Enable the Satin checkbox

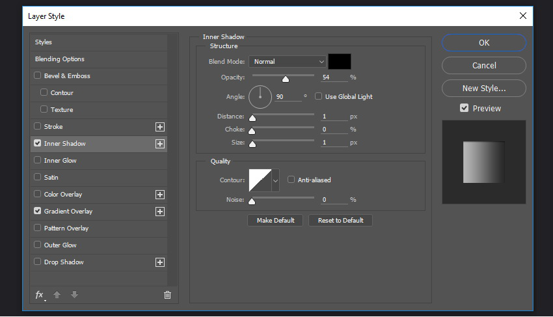point(37,177)
